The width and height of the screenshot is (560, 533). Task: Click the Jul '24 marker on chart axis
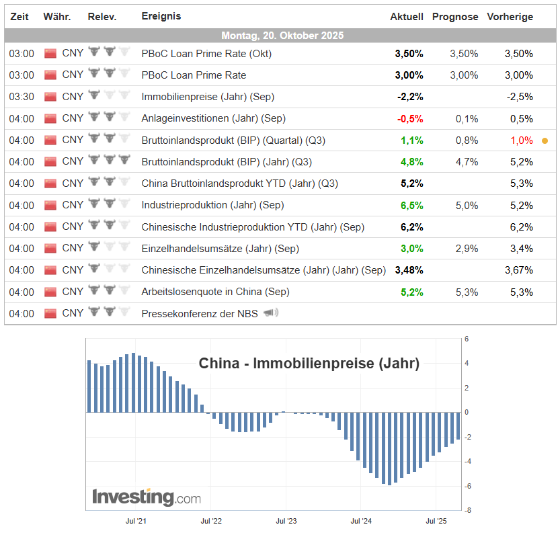click(x=361, y=520)
